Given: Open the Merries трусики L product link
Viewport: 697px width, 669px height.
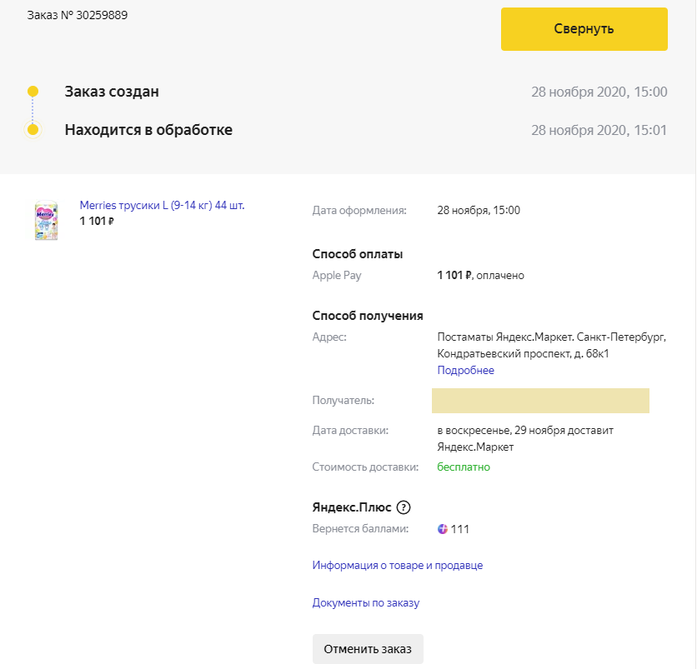Looking at the screenshot, I should point(162,206).
